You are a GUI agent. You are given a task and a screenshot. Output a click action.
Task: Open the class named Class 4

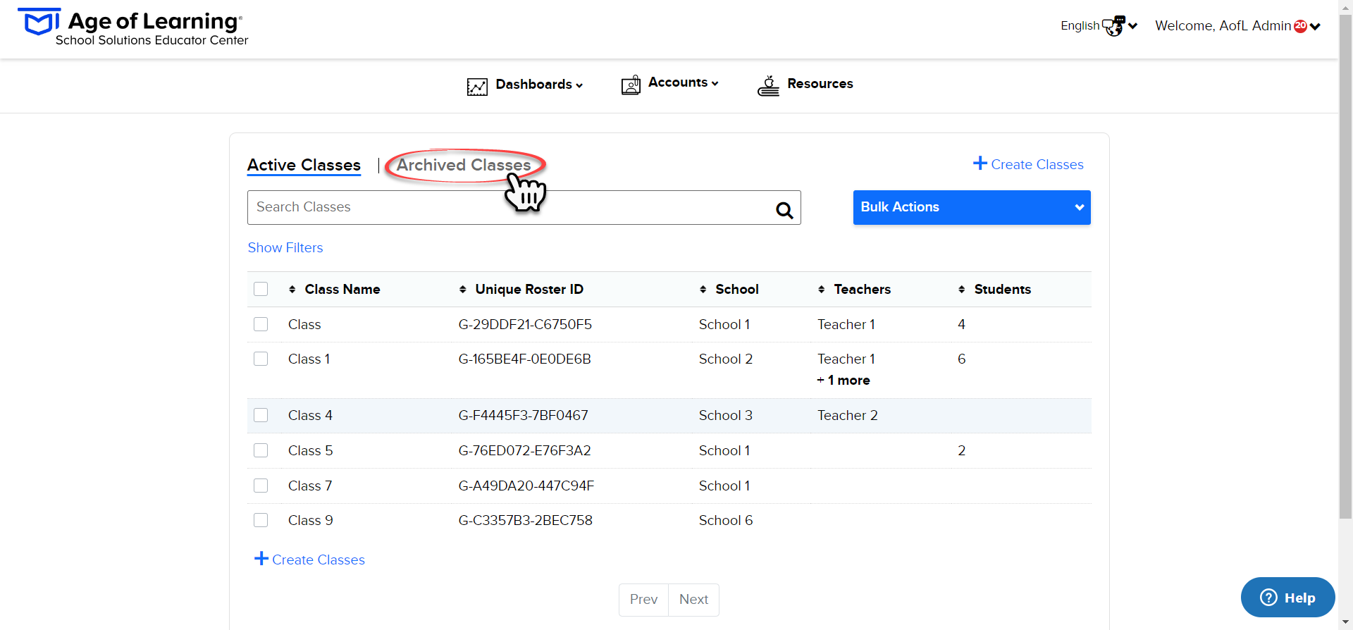tap(310, 416)
